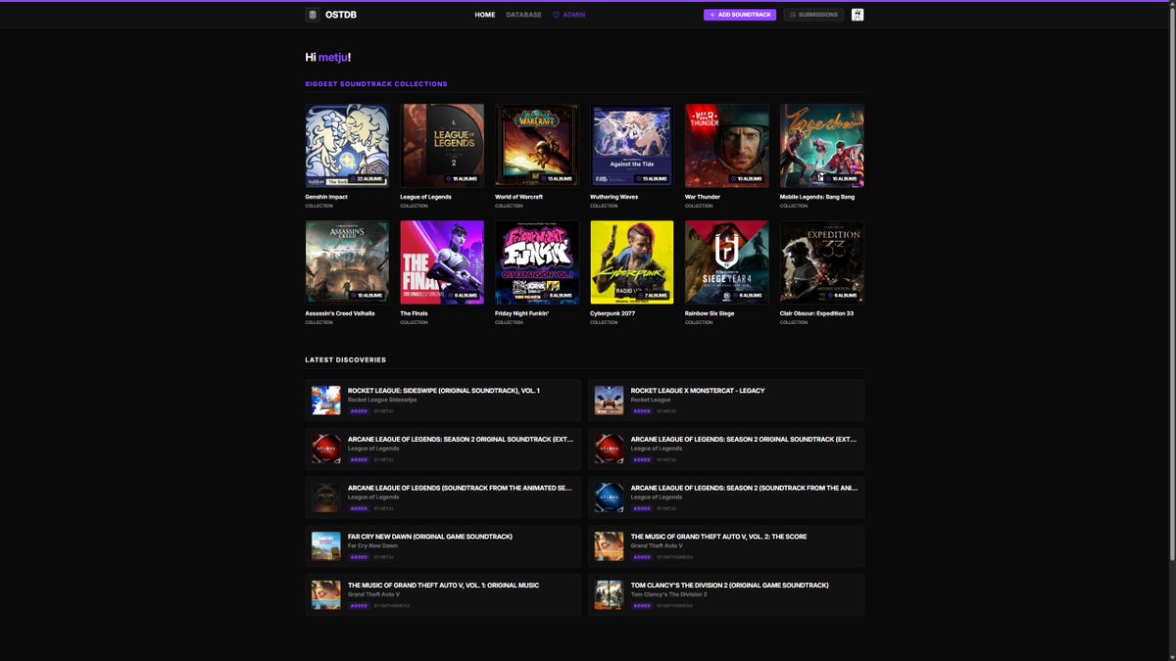Click The Finals title text
The image size is (1176, 661).
pyautogui.click(x=414, y=313)
